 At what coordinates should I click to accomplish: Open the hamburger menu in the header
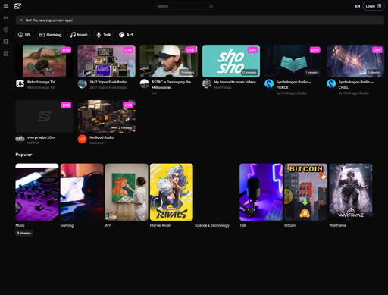pyautogui.click(x=6, y=6)
